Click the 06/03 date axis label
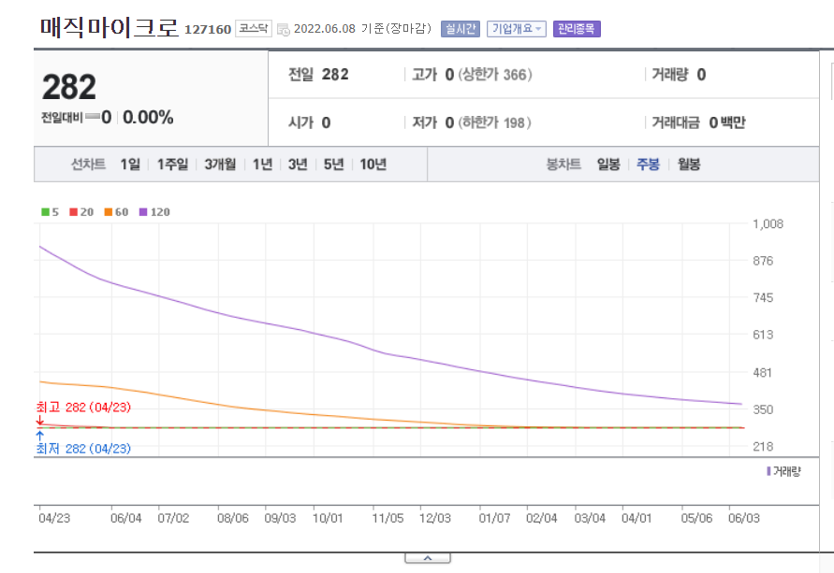This screenshot has height=573, width=834. (744, 518)
